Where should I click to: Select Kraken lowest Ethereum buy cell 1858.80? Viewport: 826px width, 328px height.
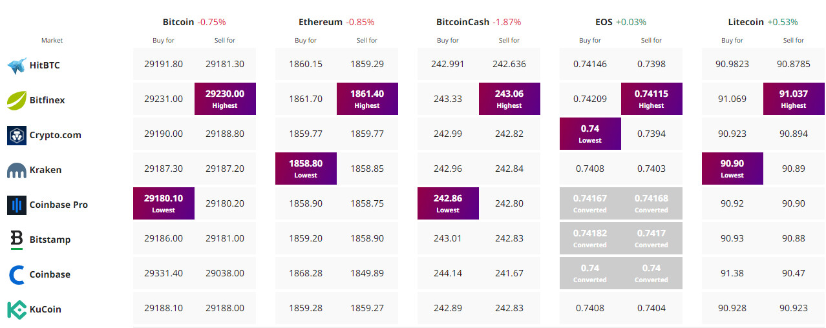(306, 168)
